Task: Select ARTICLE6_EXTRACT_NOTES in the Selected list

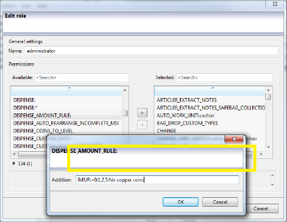Action: point(210,100)
